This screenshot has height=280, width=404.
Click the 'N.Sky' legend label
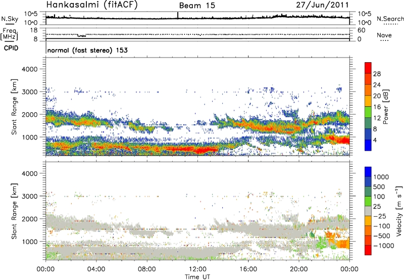(x=10, y=19)
